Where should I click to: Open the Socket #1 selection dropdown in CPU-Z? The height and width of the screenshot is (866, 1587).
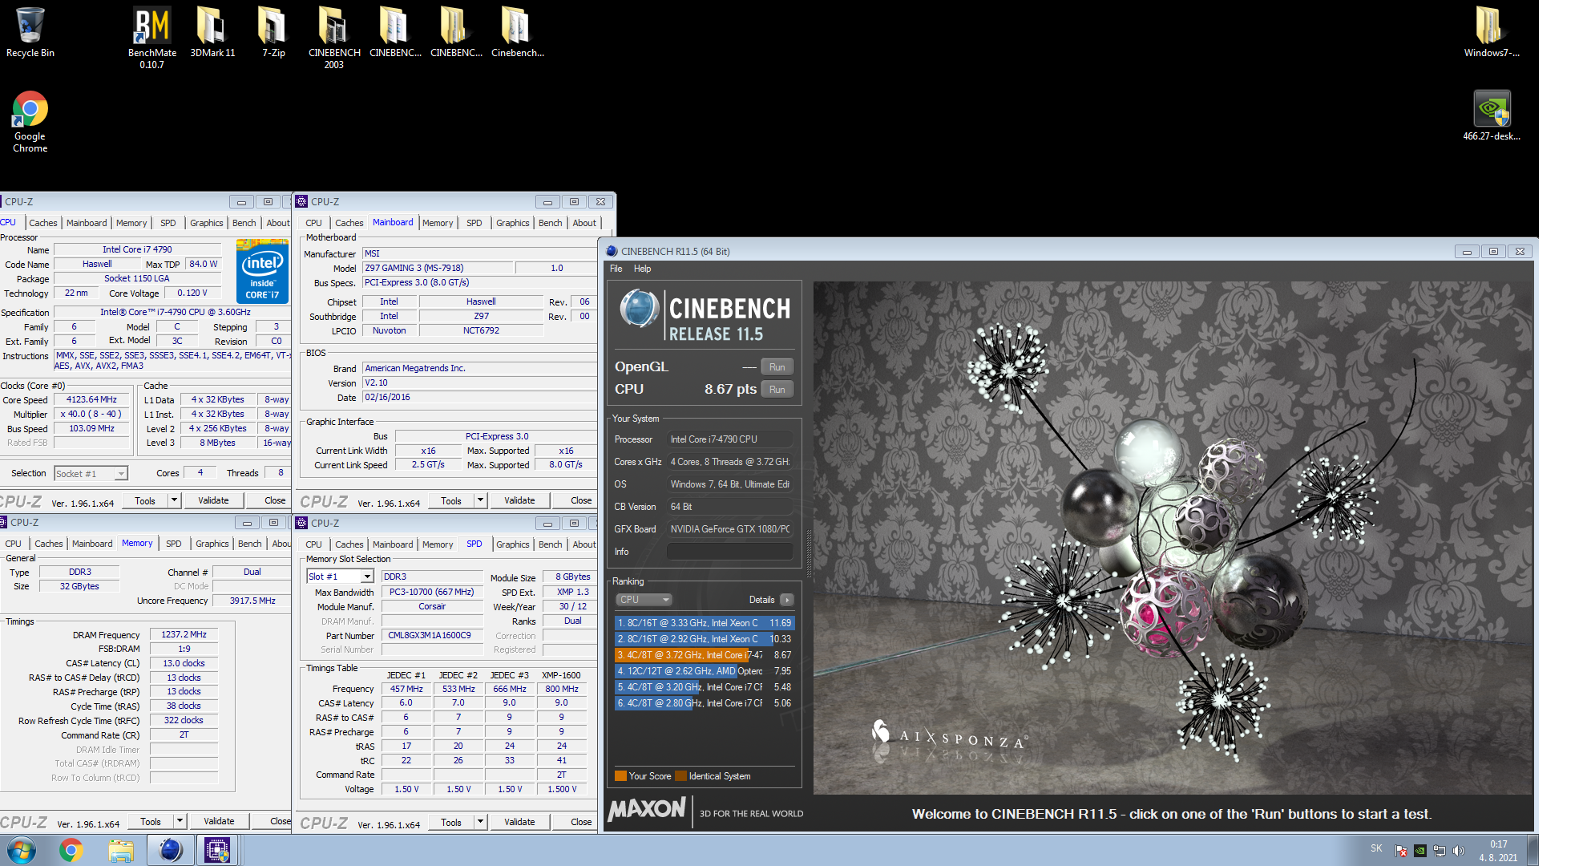(91, 474)
